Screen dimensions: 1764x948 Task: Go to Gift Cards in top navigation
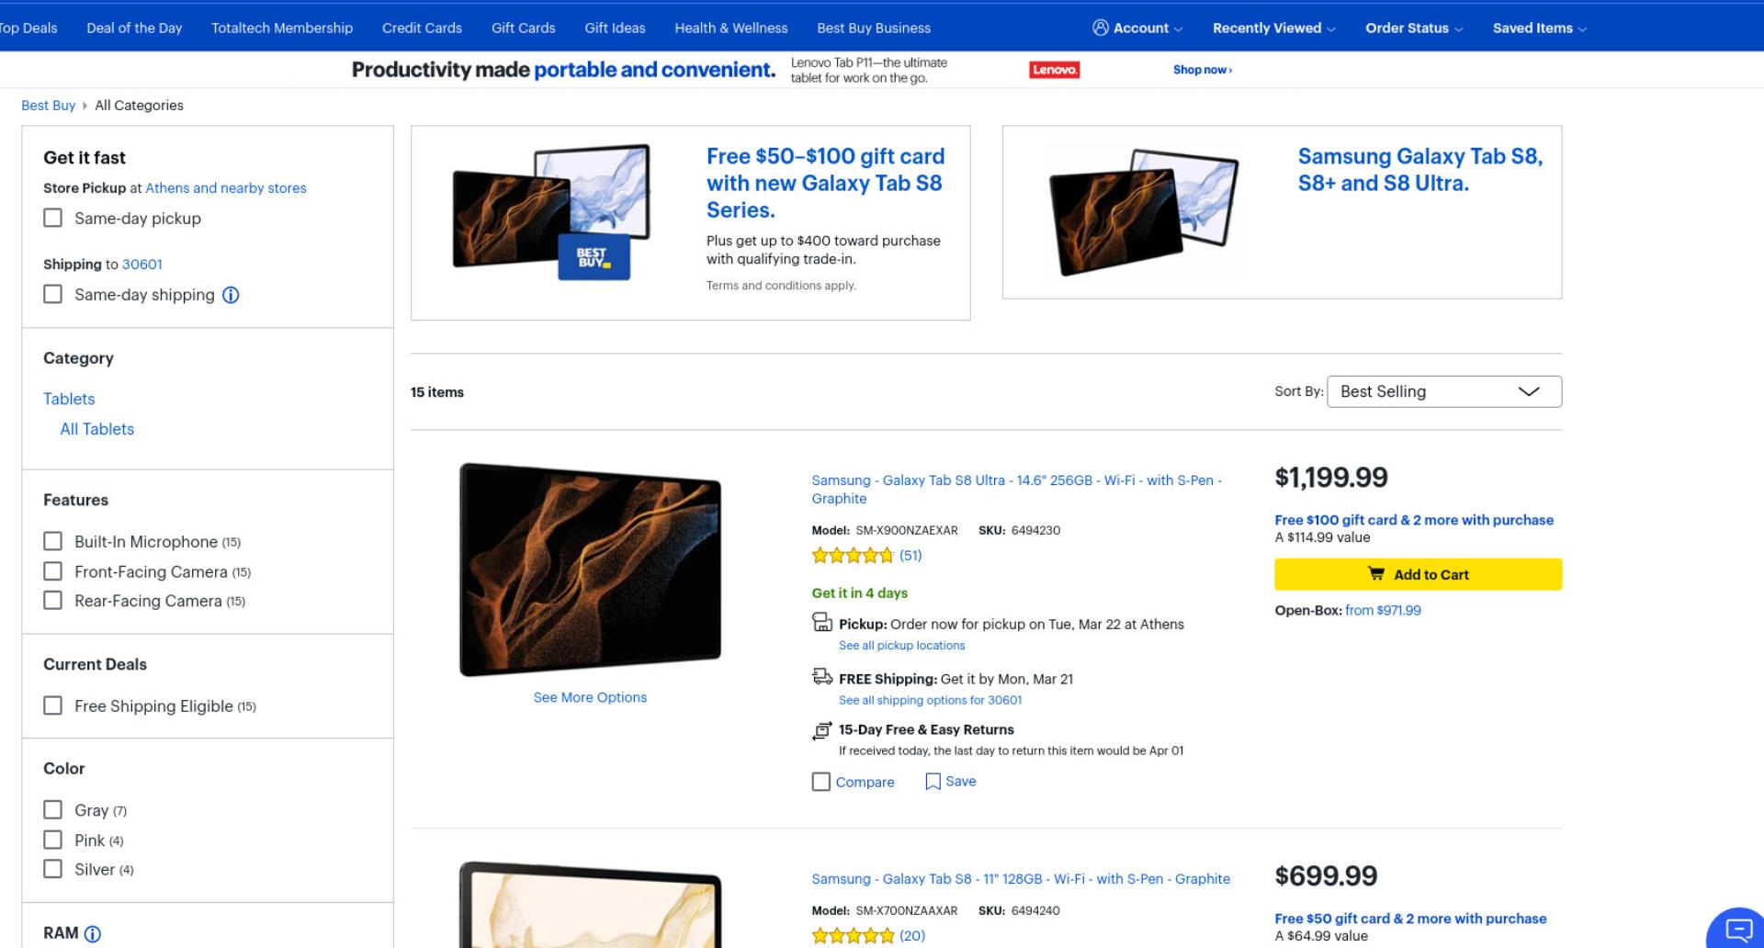(x=524, y=28)
